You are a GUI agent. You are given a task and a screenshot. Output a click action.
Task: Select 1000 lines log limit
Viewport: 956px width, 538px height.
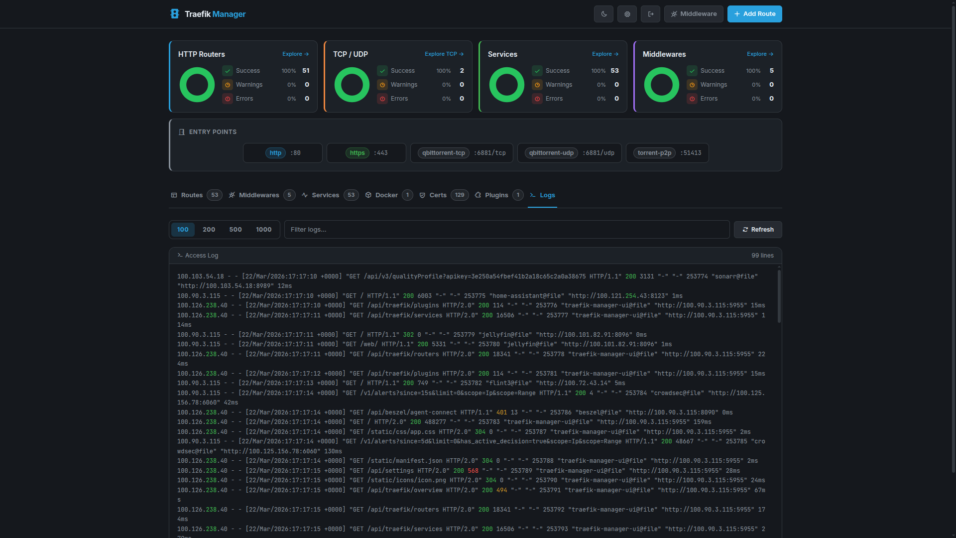[263, 230]
